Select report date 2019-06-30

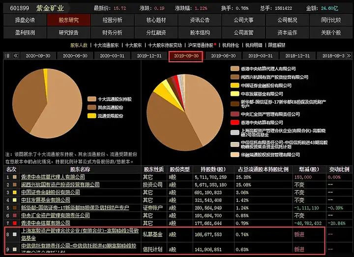pos(223,56)
